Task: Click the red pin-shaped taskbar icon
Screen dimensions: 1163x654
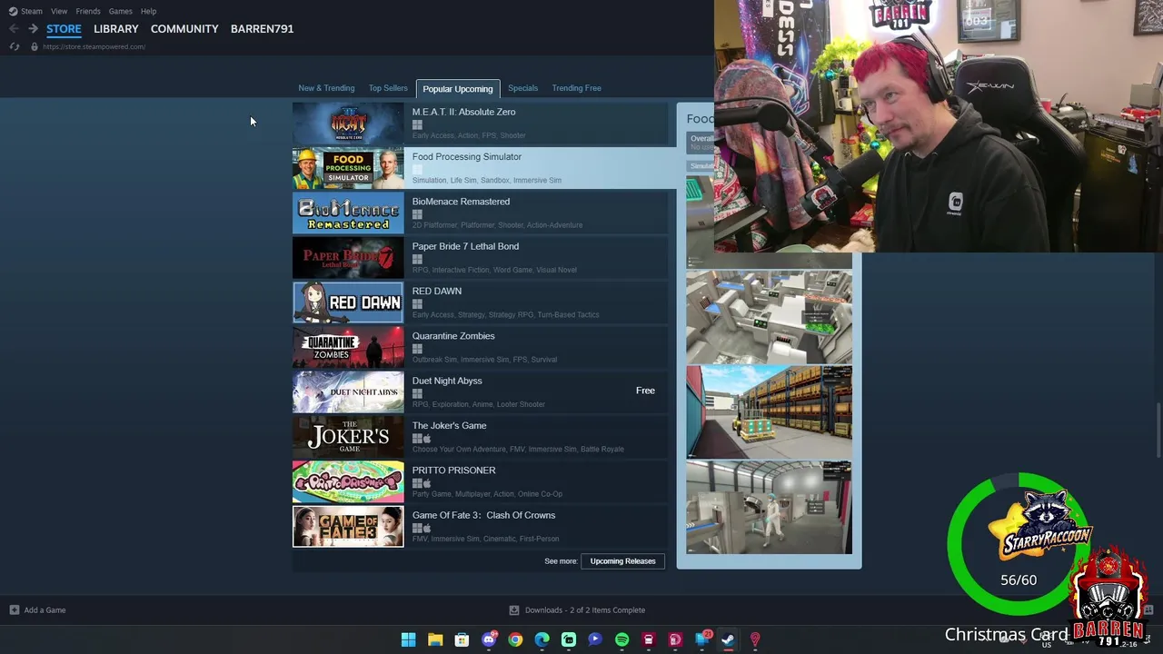Action: coord(754,639)
